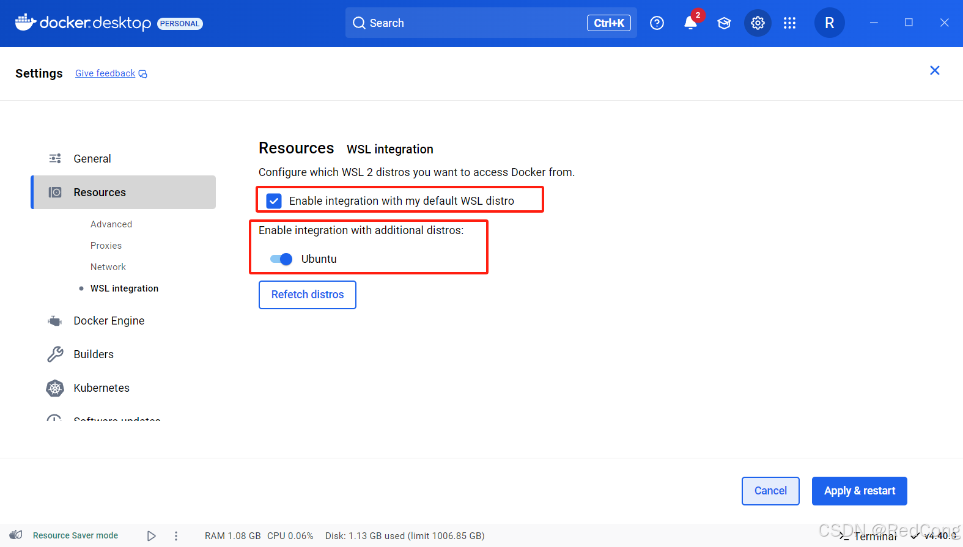963x547 pixels.
Task: Open the Terminal from status bar
Action: pyautogui.click(x=868, y=536)
